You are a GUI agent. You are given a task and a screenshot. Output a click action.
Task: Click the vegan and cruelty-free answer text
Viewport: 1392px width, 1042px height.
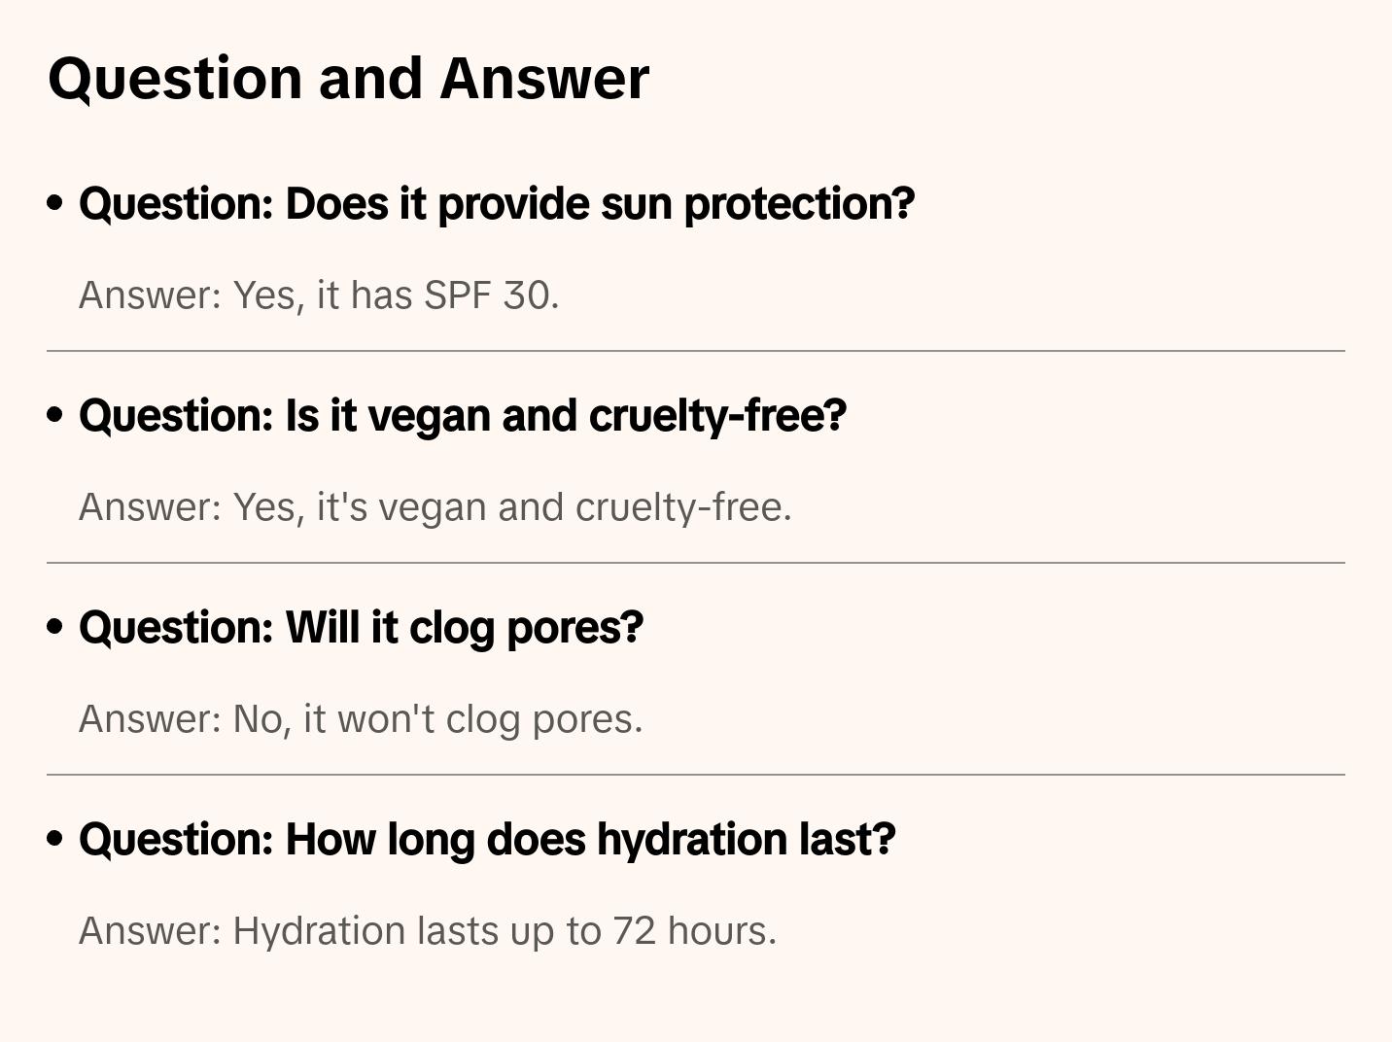pyautogui.click(x=435, y=507)
